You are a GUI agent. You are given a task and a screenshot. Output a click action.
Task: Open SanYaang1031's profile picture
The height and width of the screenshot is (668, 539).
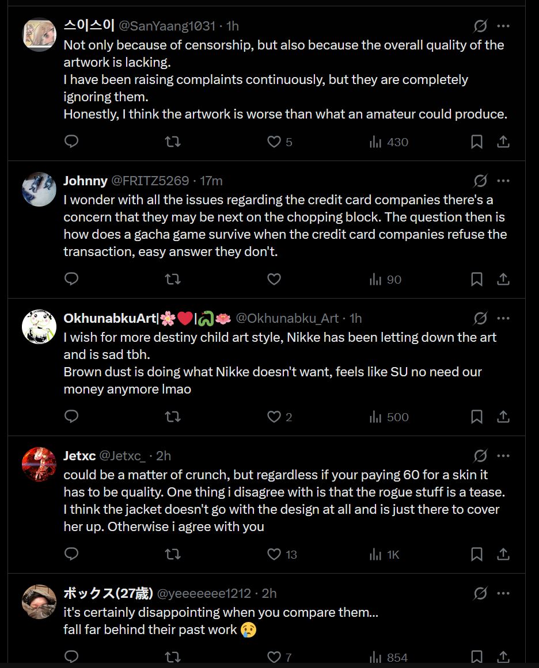39,35
